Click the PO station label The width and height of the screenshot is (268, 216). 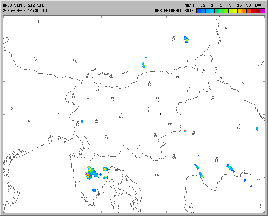(x=106, y=138)
